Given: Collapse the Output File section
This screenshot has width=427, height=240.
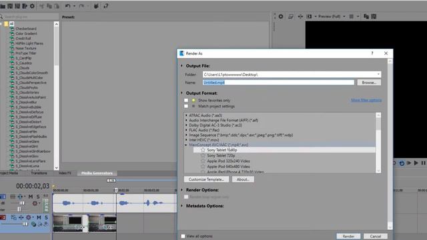Looking at the screenshot, I should pyautogui.click(x=181, y=65).
